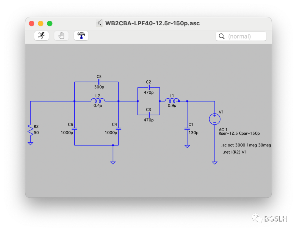Click the halt simulation hand icon
Viewport: 297px width, 231px height.
click(61, 36)
